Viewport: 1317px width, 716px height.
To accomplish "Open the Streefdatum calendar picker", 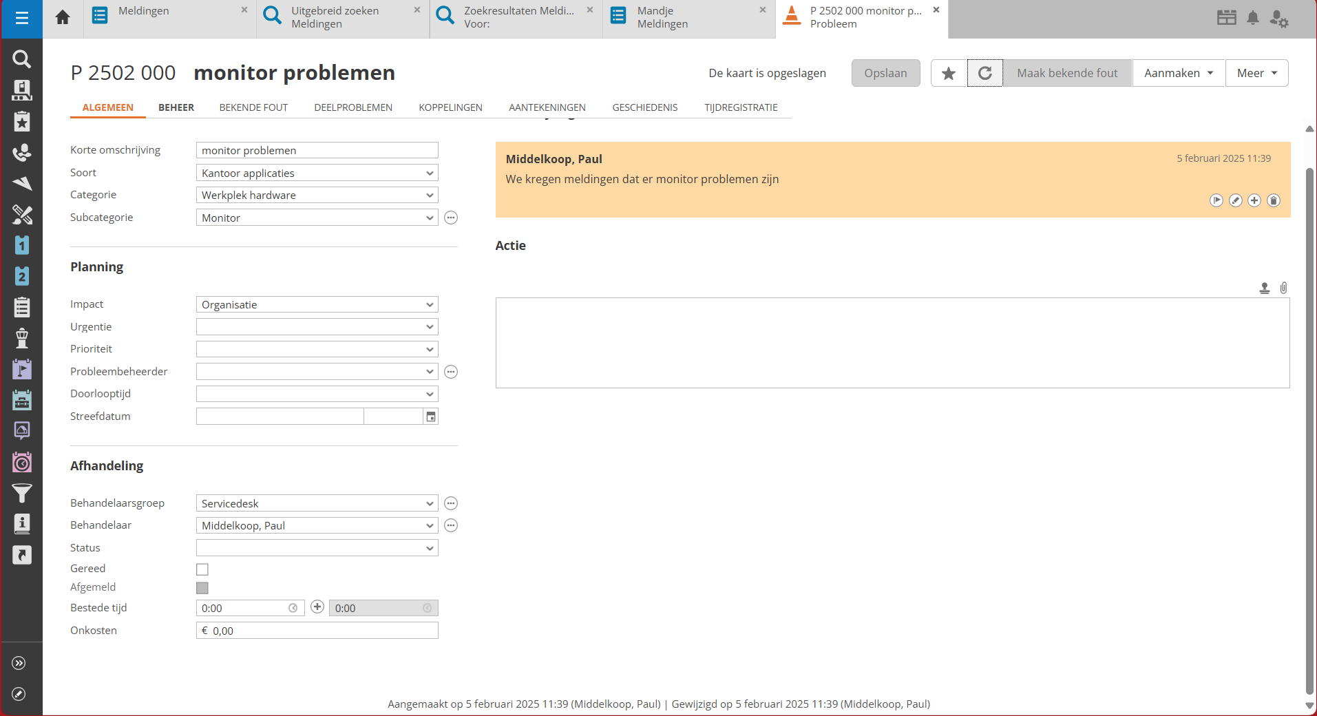I will [x=430, y=417].
